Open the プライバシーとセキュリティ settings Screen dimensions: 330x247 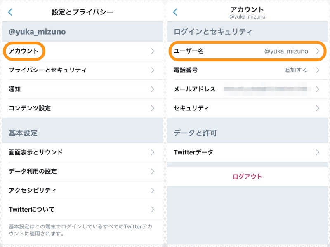[x=49, y=70]
